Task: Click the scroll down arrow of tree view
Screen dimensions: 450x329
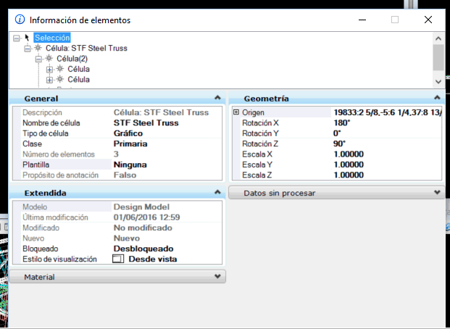Action: pyautogui.click(x=438, y=82)
